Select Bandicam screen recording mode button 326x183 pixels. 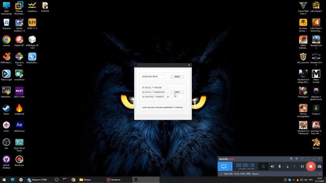tap(224, 166)
